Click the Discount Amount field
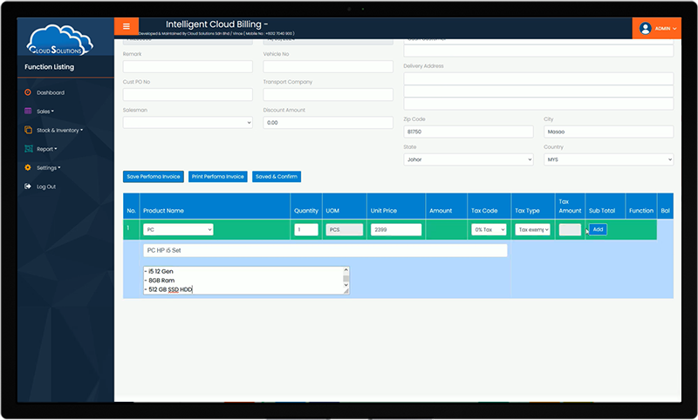This screenshot has height=420, width=698. tap(328, 123)
